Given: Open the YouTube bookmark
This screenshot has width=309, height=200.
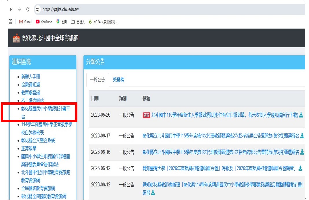Looking at the screenshot, I should click(44, 22).
